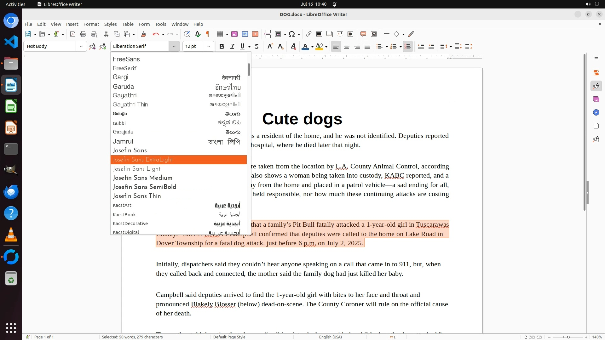Choose the KacstBook font entry

pos(124,215)
